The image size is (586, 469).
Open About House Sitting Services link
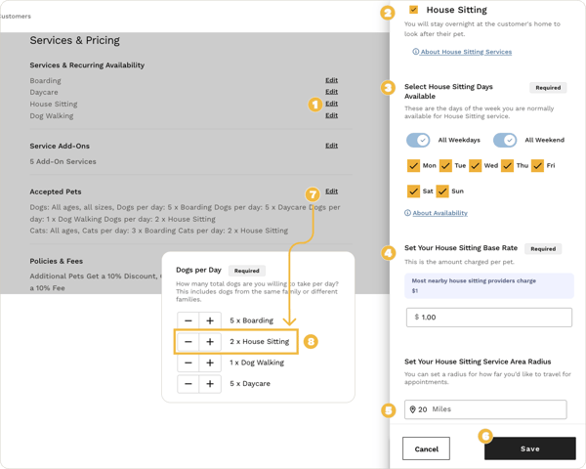click(x=466, y=52)
